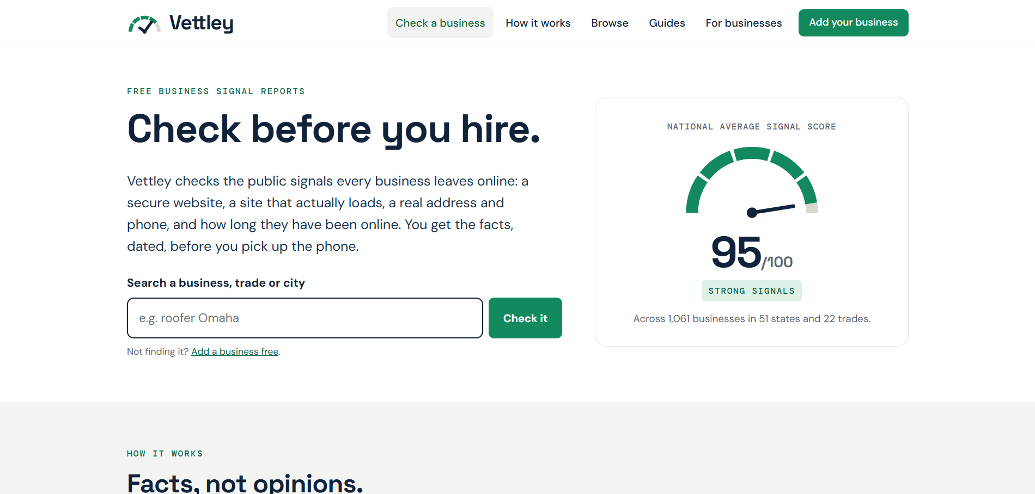Click the Check before you hire heading
The height and width of the screenshot is (494, 1035).
point(333,129)
